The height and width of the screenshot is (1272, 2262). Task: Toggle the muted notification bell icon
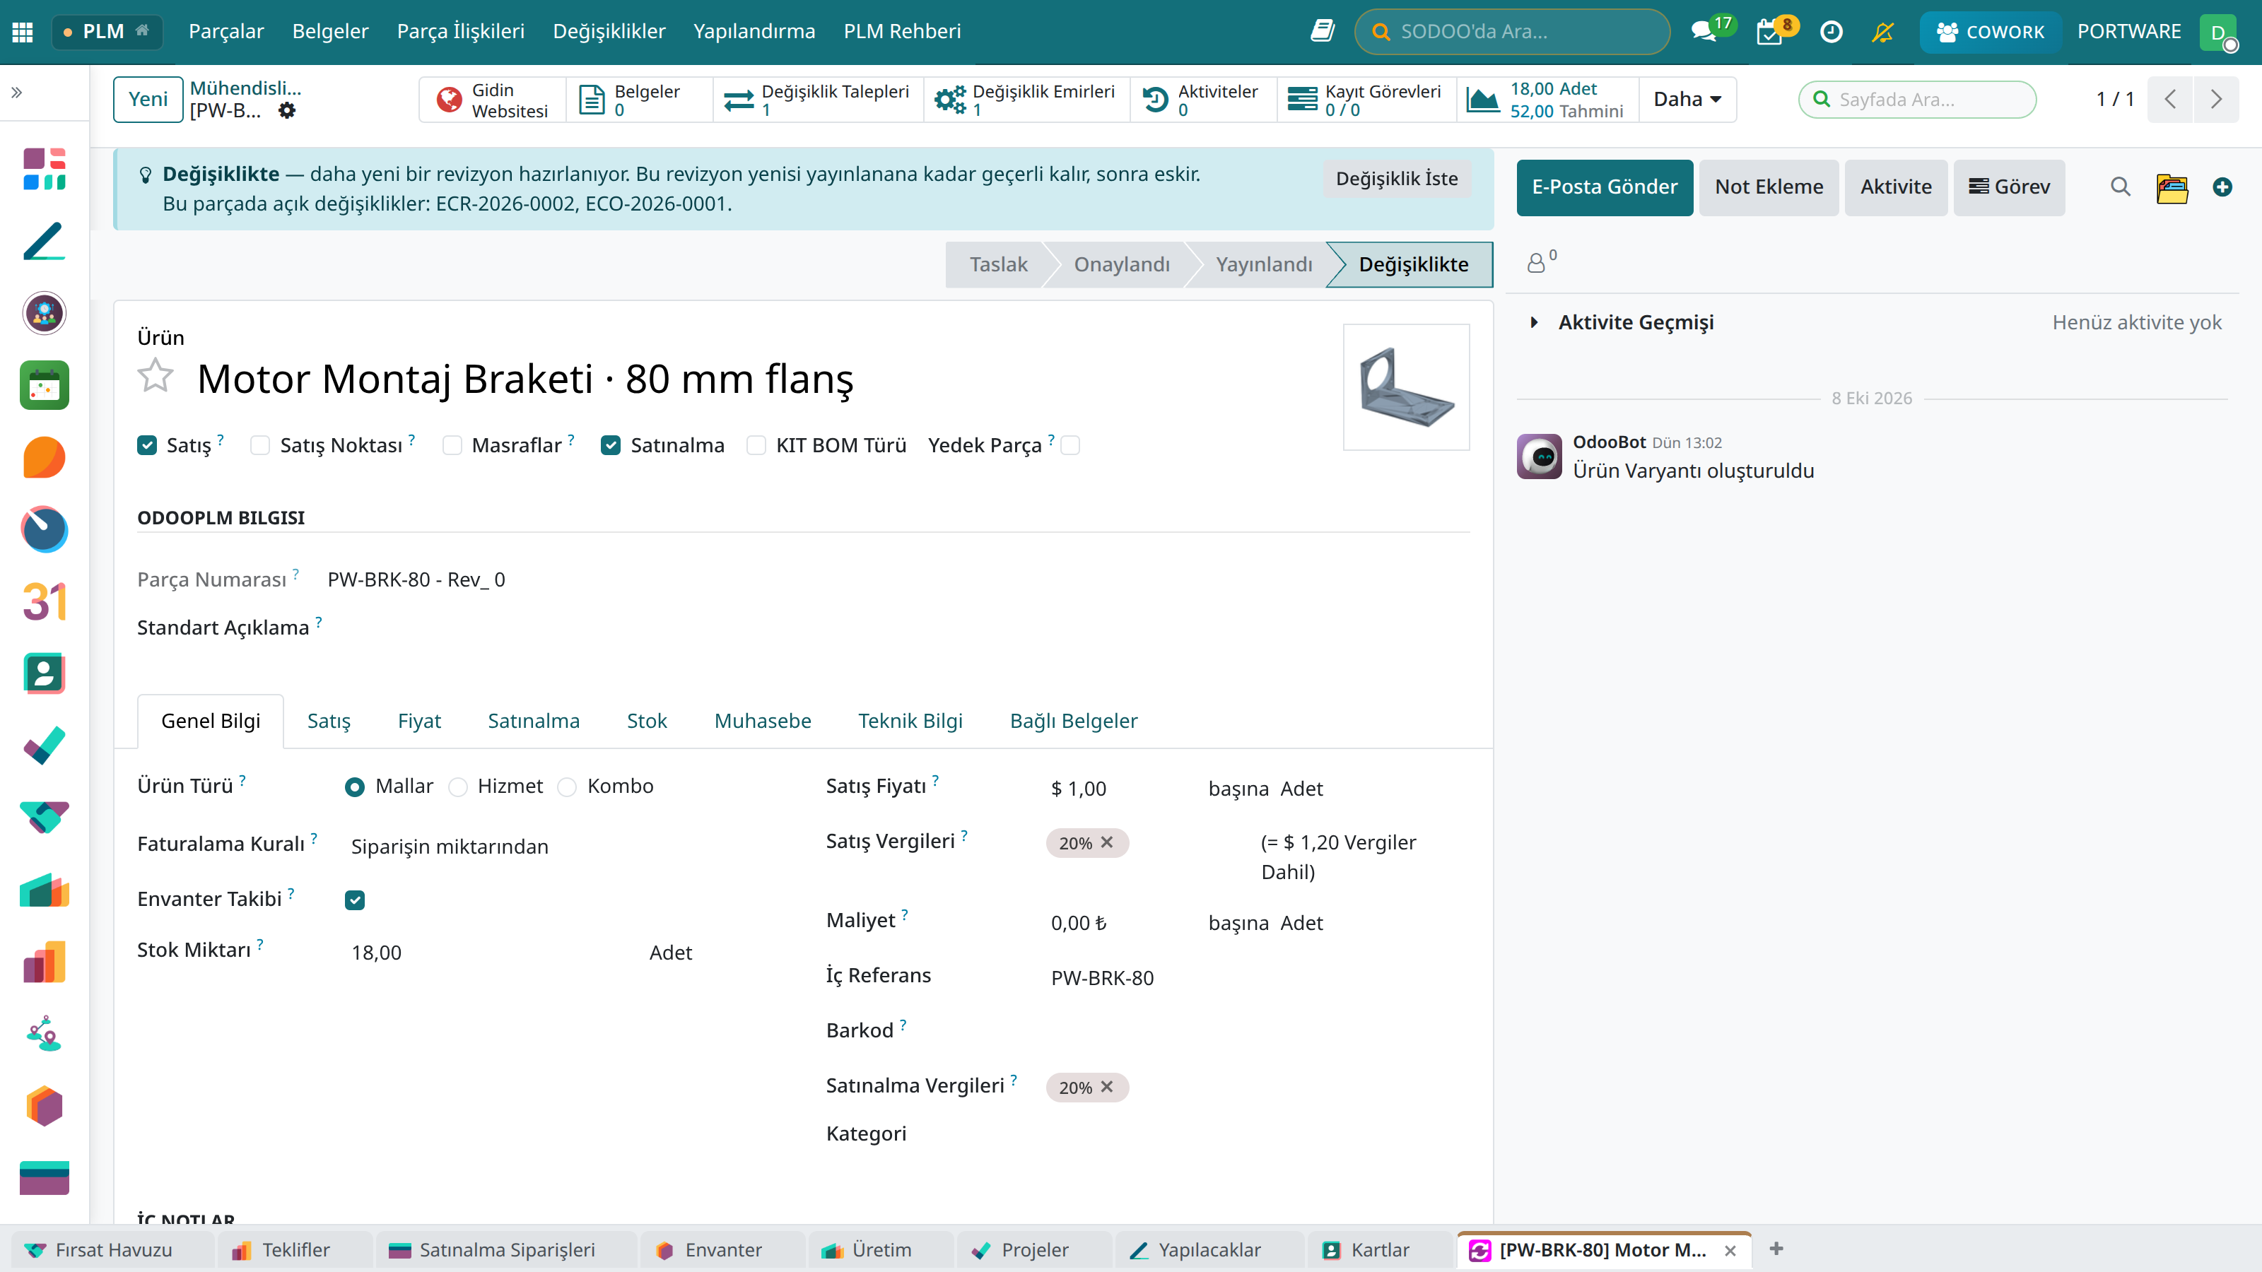tap(1882, 32)
